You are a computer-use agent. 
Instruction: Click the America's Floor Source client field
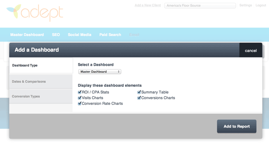click(x=200, y=6)
